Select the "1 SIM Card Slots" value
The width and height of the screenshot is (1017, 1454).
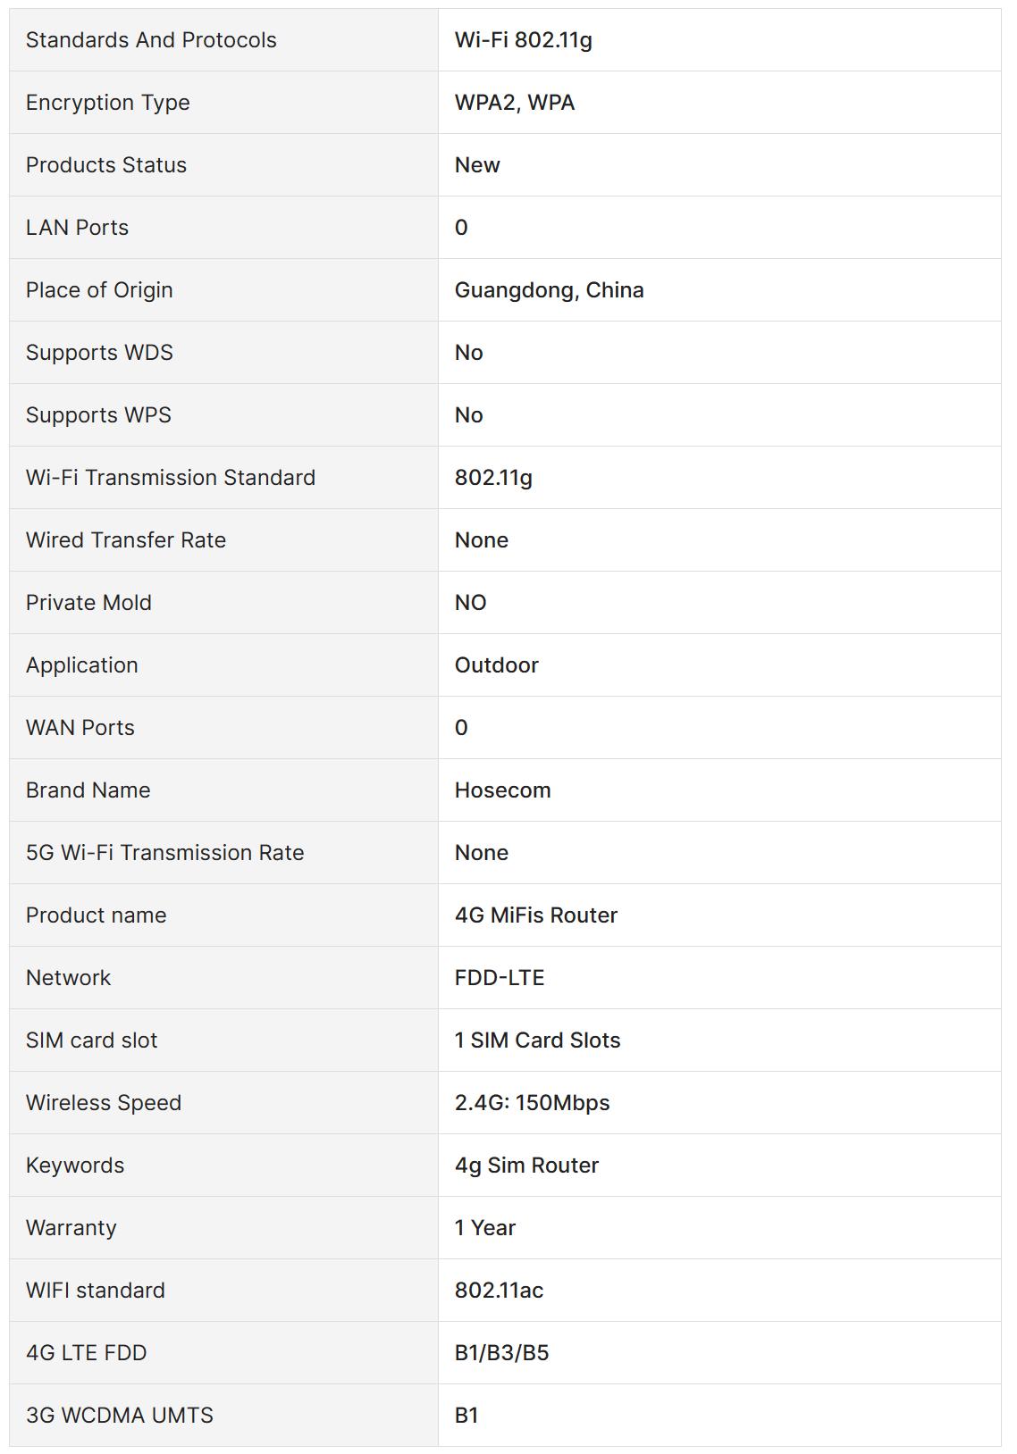pyautogui.click(x=537, y=1040)
